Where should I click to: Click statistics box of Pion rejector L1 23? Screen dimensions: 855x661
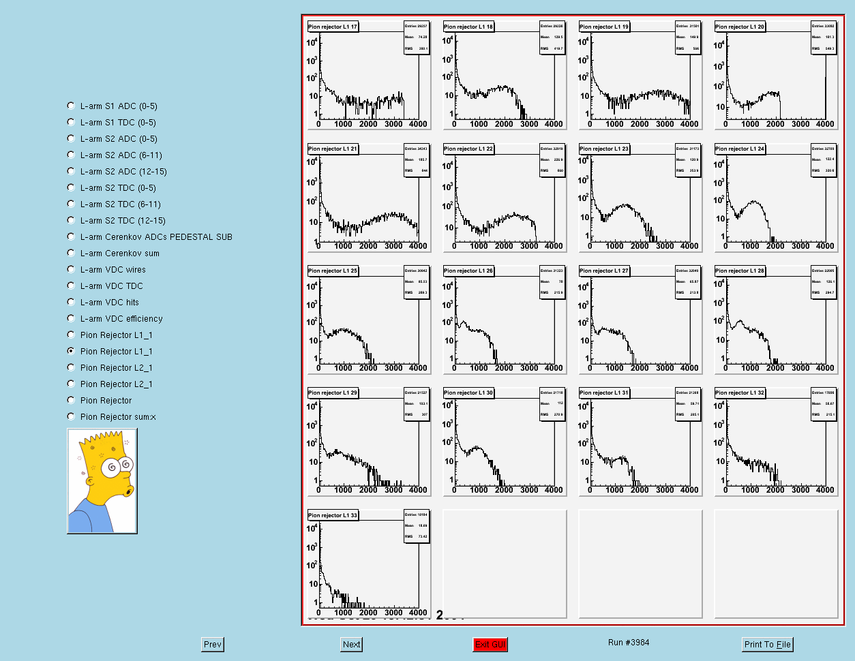coord(688,159)
